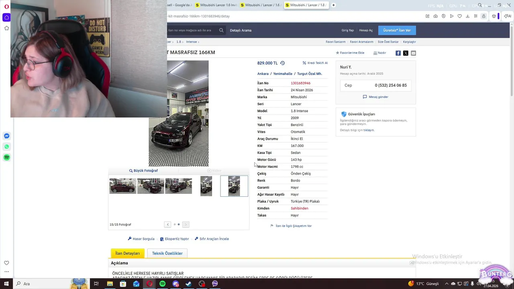514x289 pixels.
Task: Go to next thumbnail page arrow
Action: pos(186,224)
